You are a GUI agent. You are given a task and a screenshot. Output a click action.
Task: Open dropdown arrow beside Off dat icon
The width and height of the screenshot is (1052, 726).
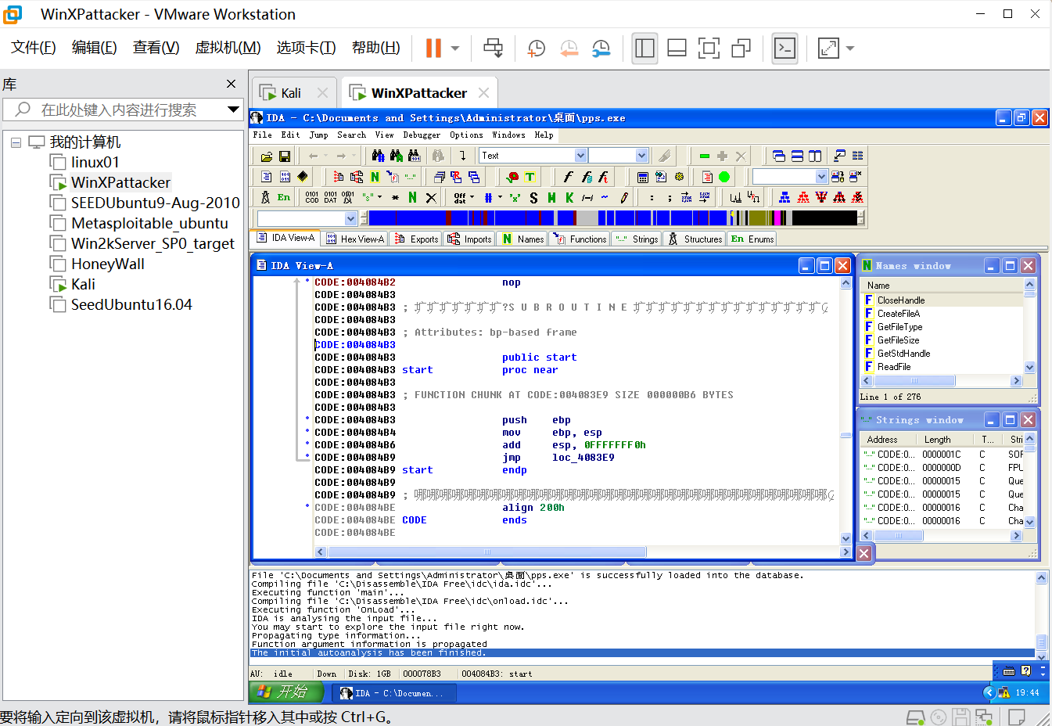click(472, 197)
